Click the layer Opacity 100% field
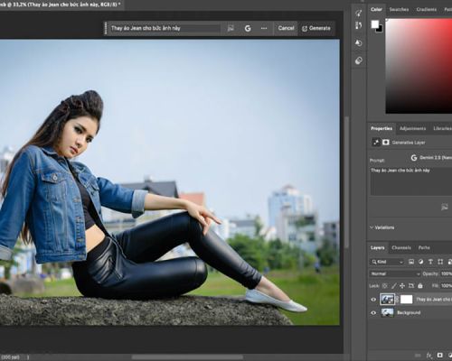The height and width of the screenshot is (361, 452). [447, 273]
